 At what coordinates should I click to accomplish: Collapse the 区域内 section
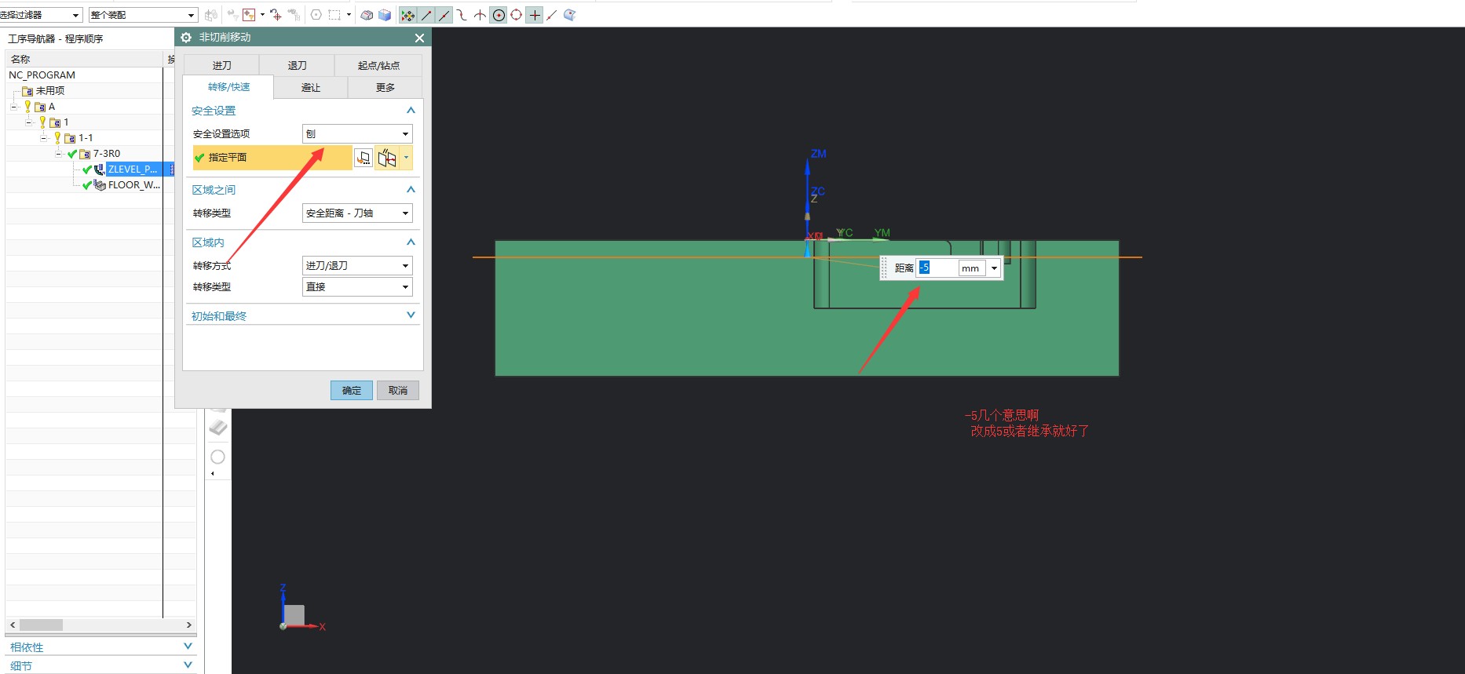tap(411, 242)
